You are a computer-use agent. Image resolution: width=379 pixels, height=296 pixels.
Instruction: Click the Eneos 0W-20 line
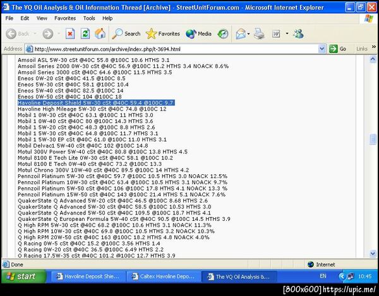(71, 78)
